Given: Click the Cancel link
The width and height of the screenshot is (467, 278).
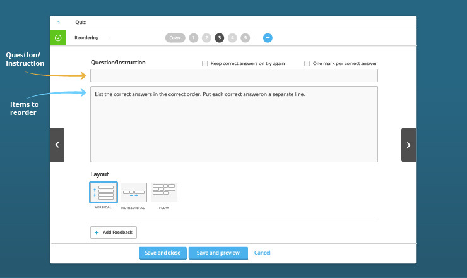Looking at the screenshot, I should tap(262, 253).
